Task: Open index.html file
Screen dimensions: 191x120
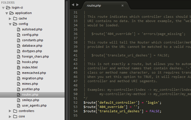Action: 30,67
